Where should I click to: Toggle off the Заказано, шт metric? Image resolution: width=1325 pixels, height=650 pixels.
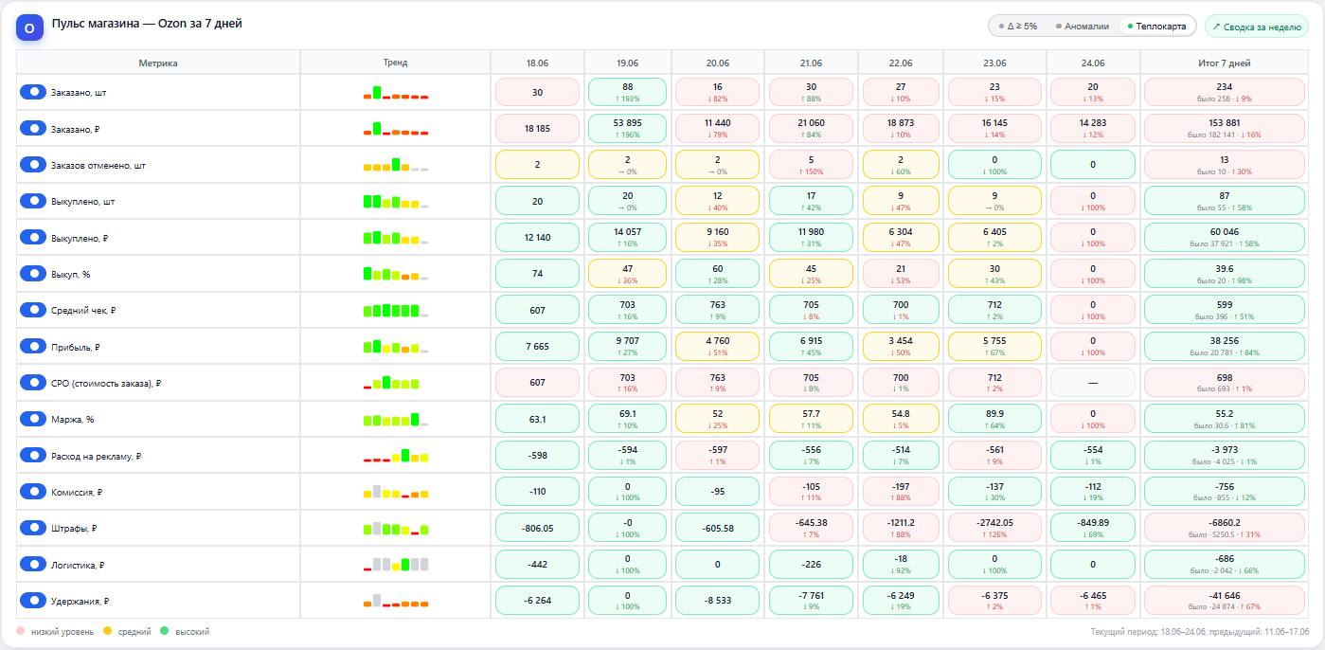(x=33, y=92)
